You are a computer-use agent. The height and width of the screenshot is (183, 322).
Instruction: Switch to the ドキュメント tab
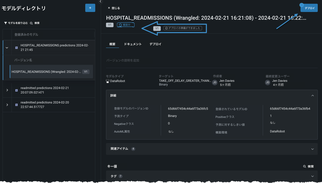133,44
